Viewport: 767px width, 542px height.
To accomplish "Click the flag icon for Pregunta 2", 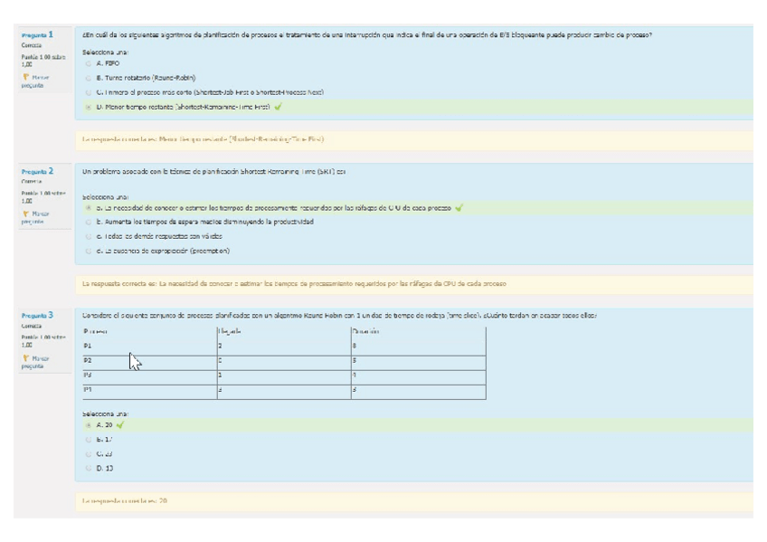I will (26, 214).
